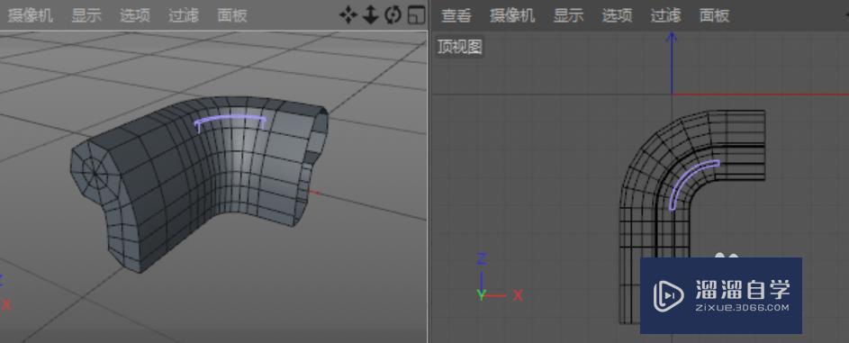Open the 选项 menu in the top viewport
This screenshot has height=343, width=849.
[x=618, y=15]
